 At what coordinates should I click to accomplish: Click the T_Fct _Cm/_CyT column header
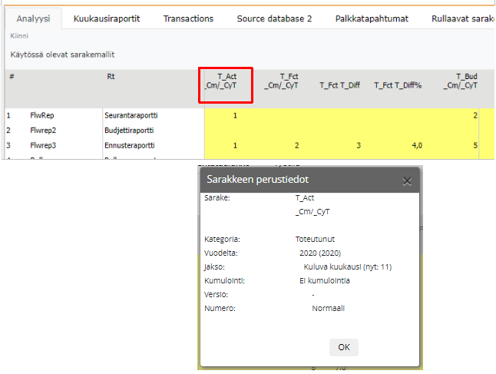point(280,81)
